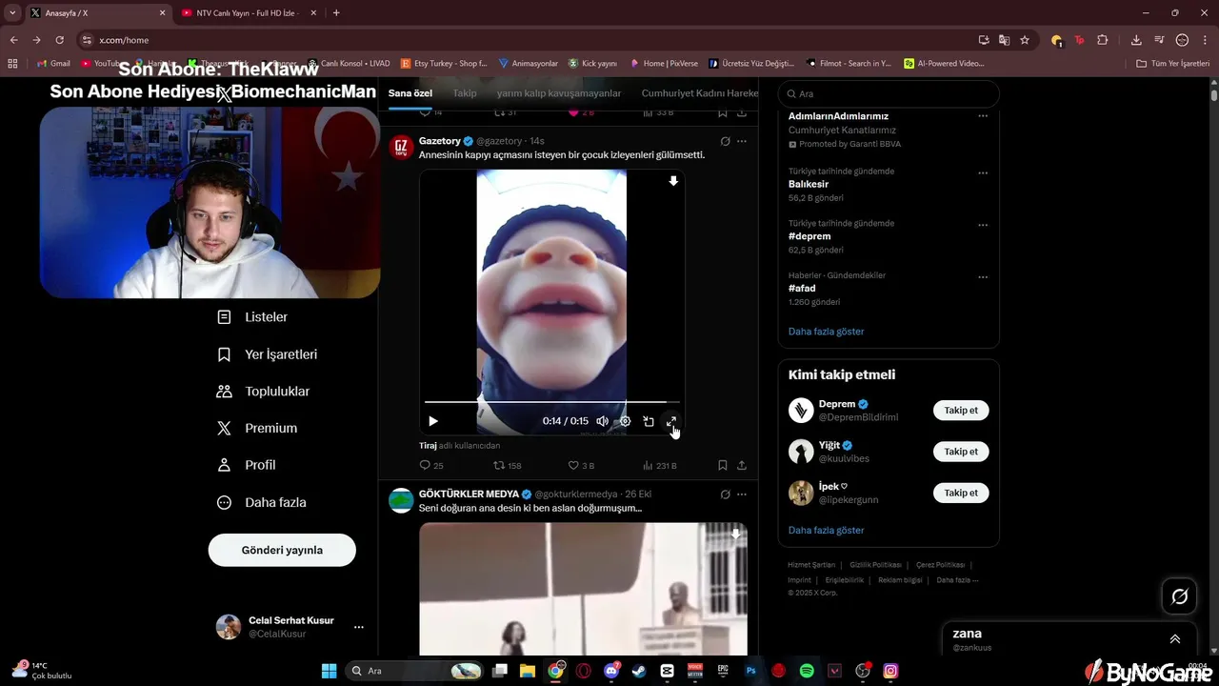Screen dimensions: 1219x686
Task: View analytics showing 231 B views
Action: [x=659, y=466]
